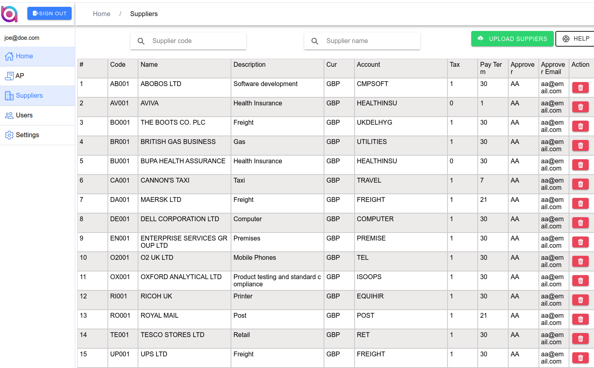Select the UTILITIES account cell
The height and width of the screenshot is (368, 594).
click(401, 146)
